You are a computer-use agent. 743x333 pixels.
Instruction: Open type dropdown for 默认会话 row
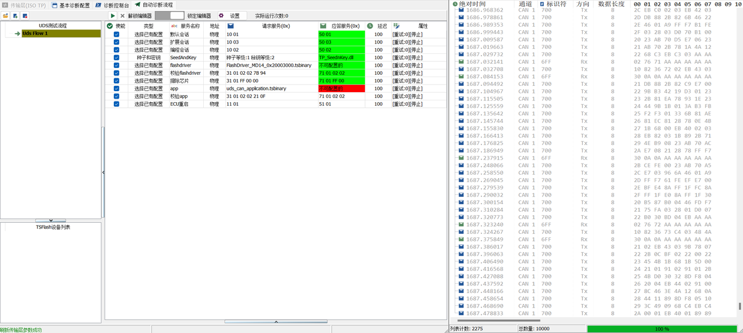tap(149, 34)
